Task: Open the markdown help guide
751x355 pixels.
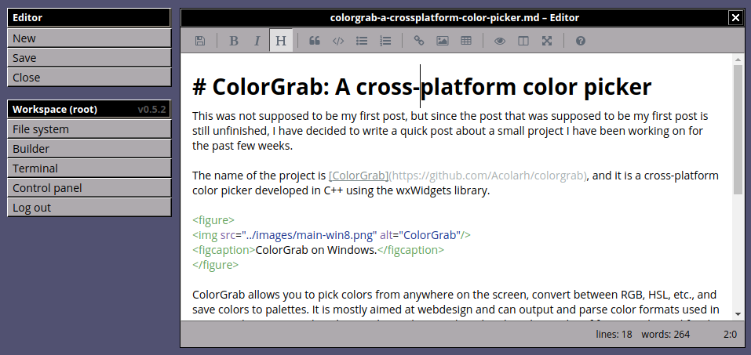Action: pos(581,41)
